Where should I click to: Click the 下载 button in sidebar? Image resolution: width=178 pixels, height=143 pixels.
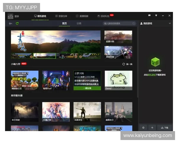tap(164, 128)
